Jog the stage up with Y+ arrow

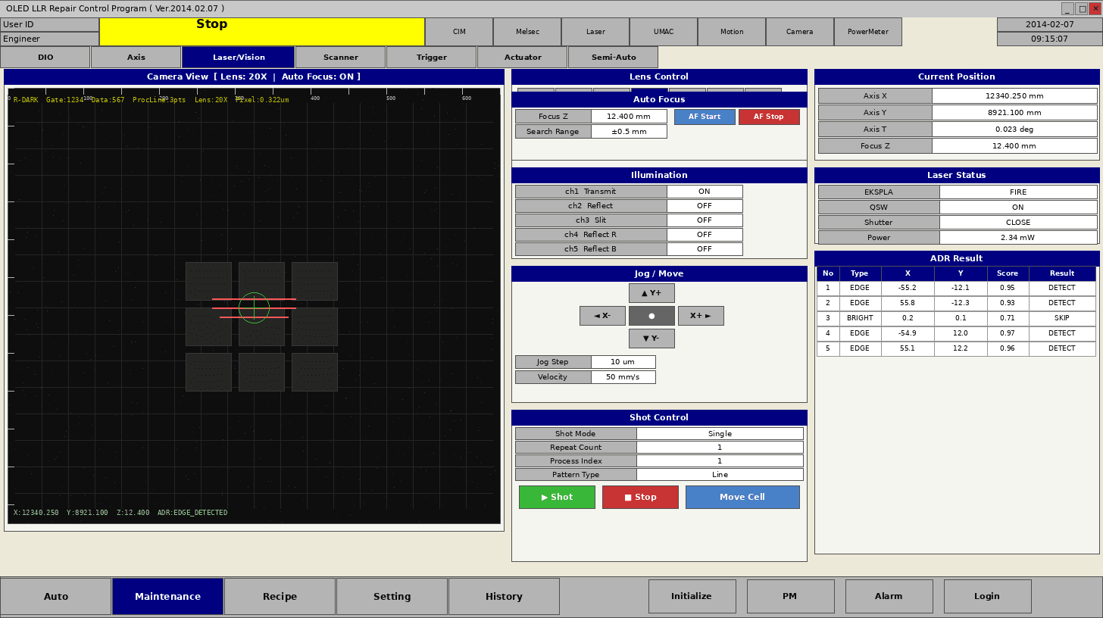coord(651,293)
